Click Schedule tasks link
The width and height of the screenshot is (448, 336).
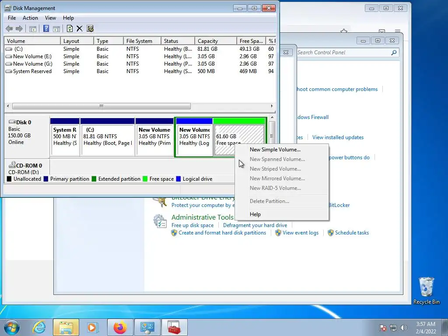[352, 233]
